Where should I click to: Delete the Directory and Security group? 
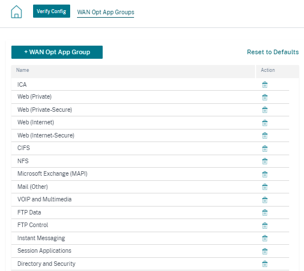tap(265, 264)
